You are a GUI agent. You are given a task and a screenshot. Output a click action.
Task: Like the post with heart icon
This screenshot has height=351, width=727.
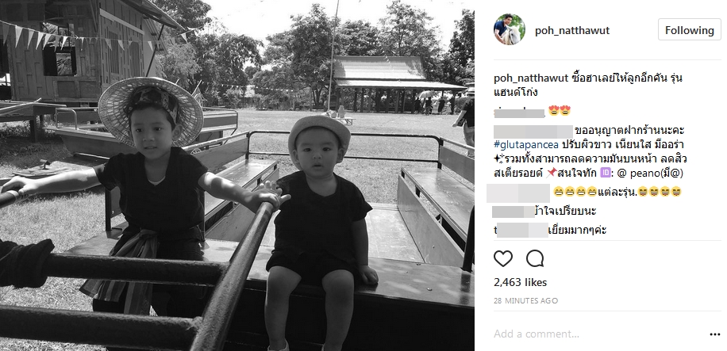(x=503, y=259)
